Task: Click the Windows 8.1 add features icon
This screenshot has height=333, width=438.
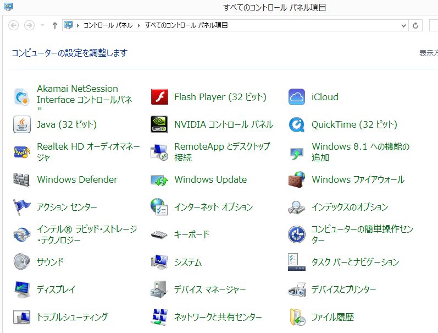Action: 297,153
